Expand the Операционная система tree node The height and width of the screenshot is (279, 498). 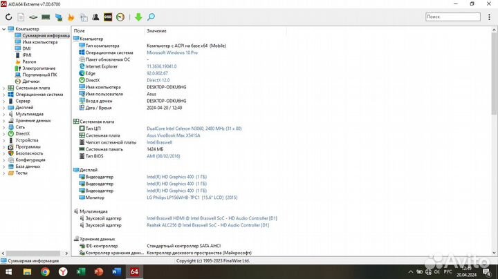pyautogui.click(x=4, y=95)
